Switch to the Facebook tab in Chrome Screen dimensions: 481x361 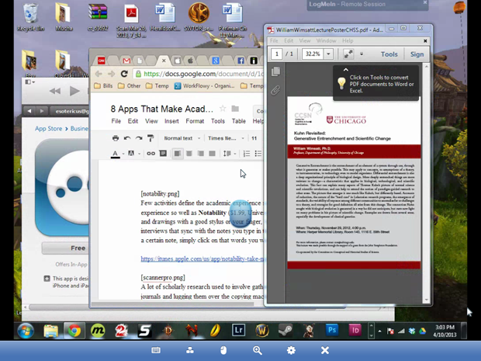coord(240,61)
